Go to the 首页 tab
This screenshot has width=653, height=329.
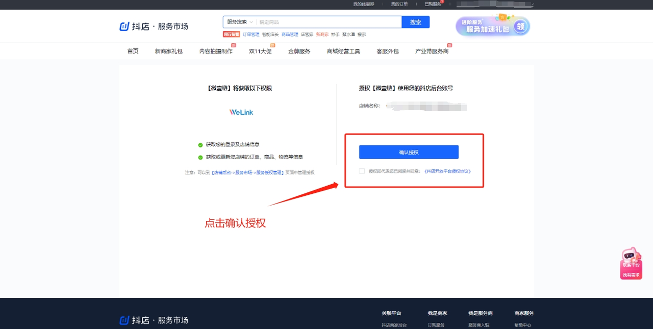133,51
